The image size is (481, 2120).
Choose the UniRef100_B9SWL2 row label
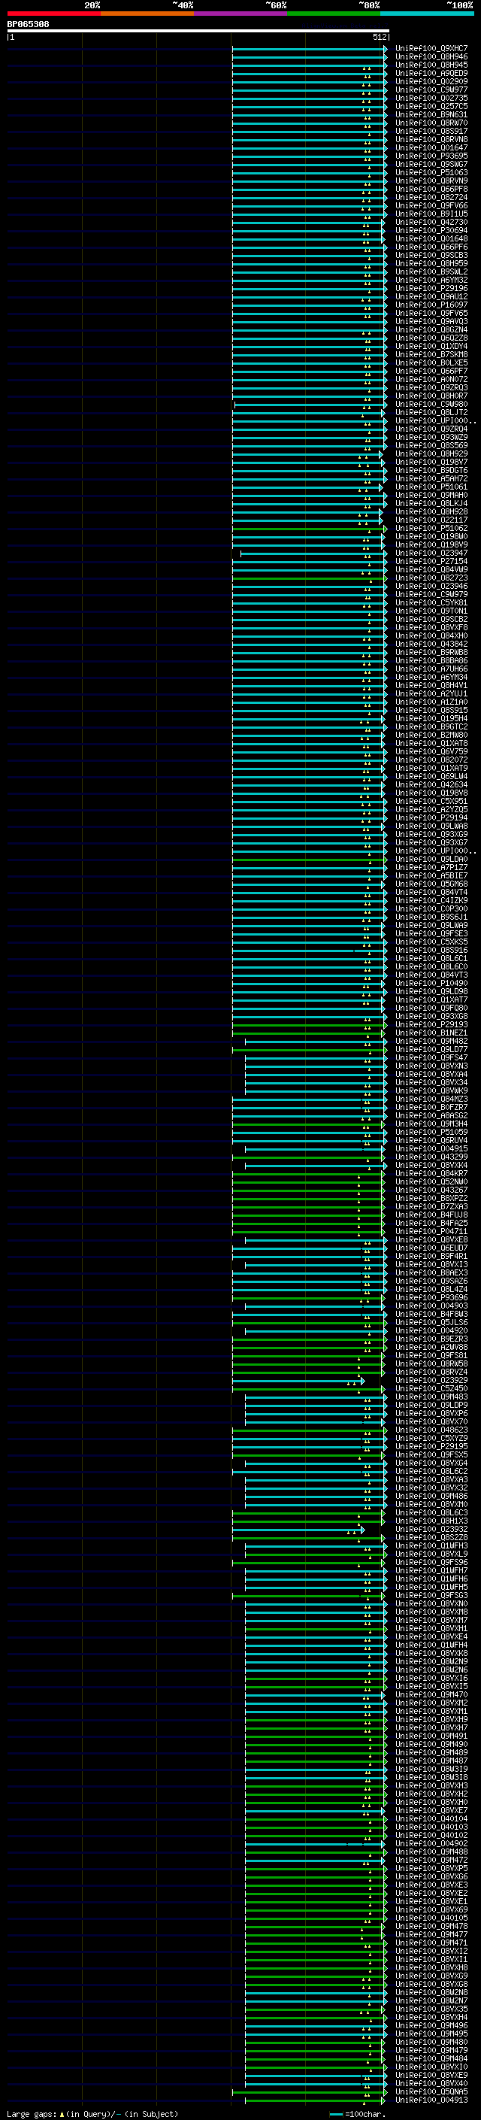coord(431,271)
